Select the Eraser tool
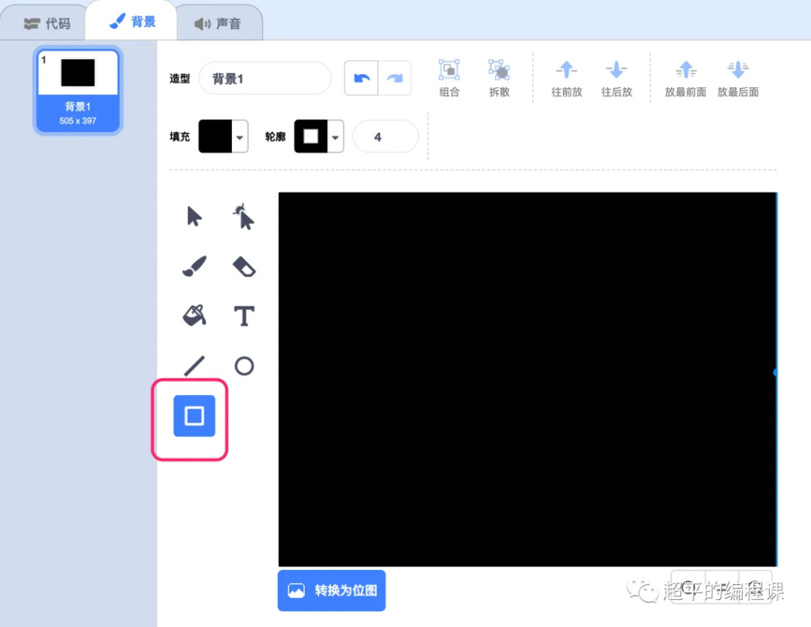The height and width of the screenshot is (627, 811). tap(244, 266)
